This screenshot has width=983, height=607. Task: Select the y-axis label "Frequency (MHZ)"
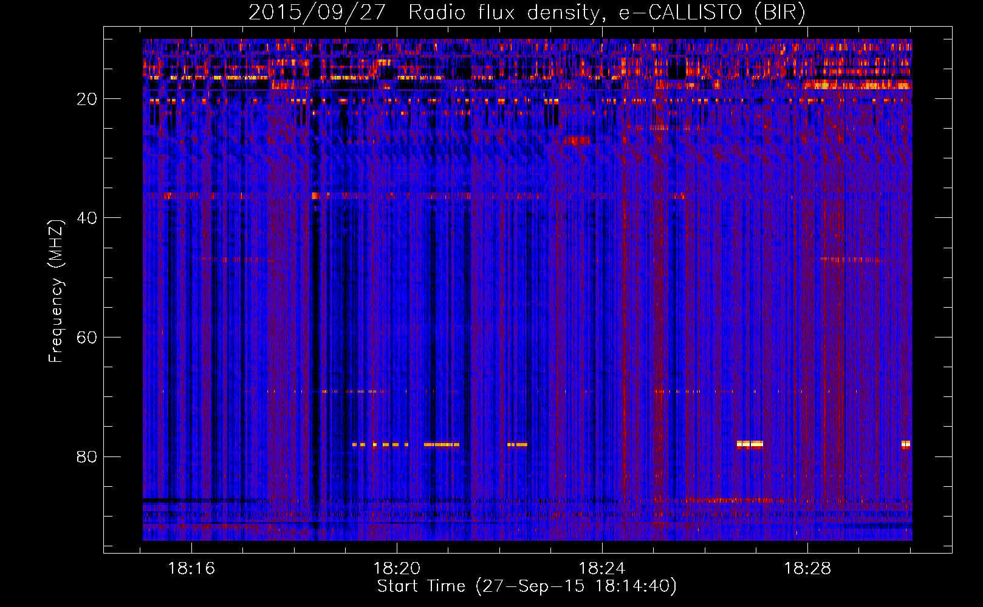pos(56,291)
